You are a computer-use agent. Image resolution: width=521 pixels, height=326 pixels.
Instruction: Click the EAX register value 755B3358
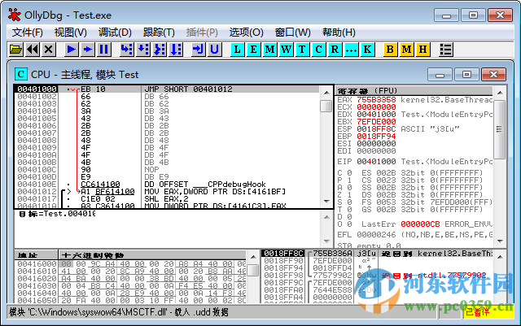376,100
